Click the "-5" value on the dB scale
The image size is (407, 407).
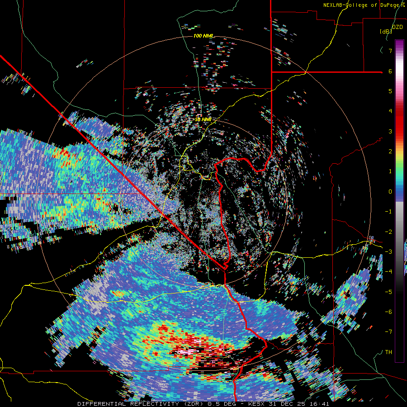(x=388, y=292)
